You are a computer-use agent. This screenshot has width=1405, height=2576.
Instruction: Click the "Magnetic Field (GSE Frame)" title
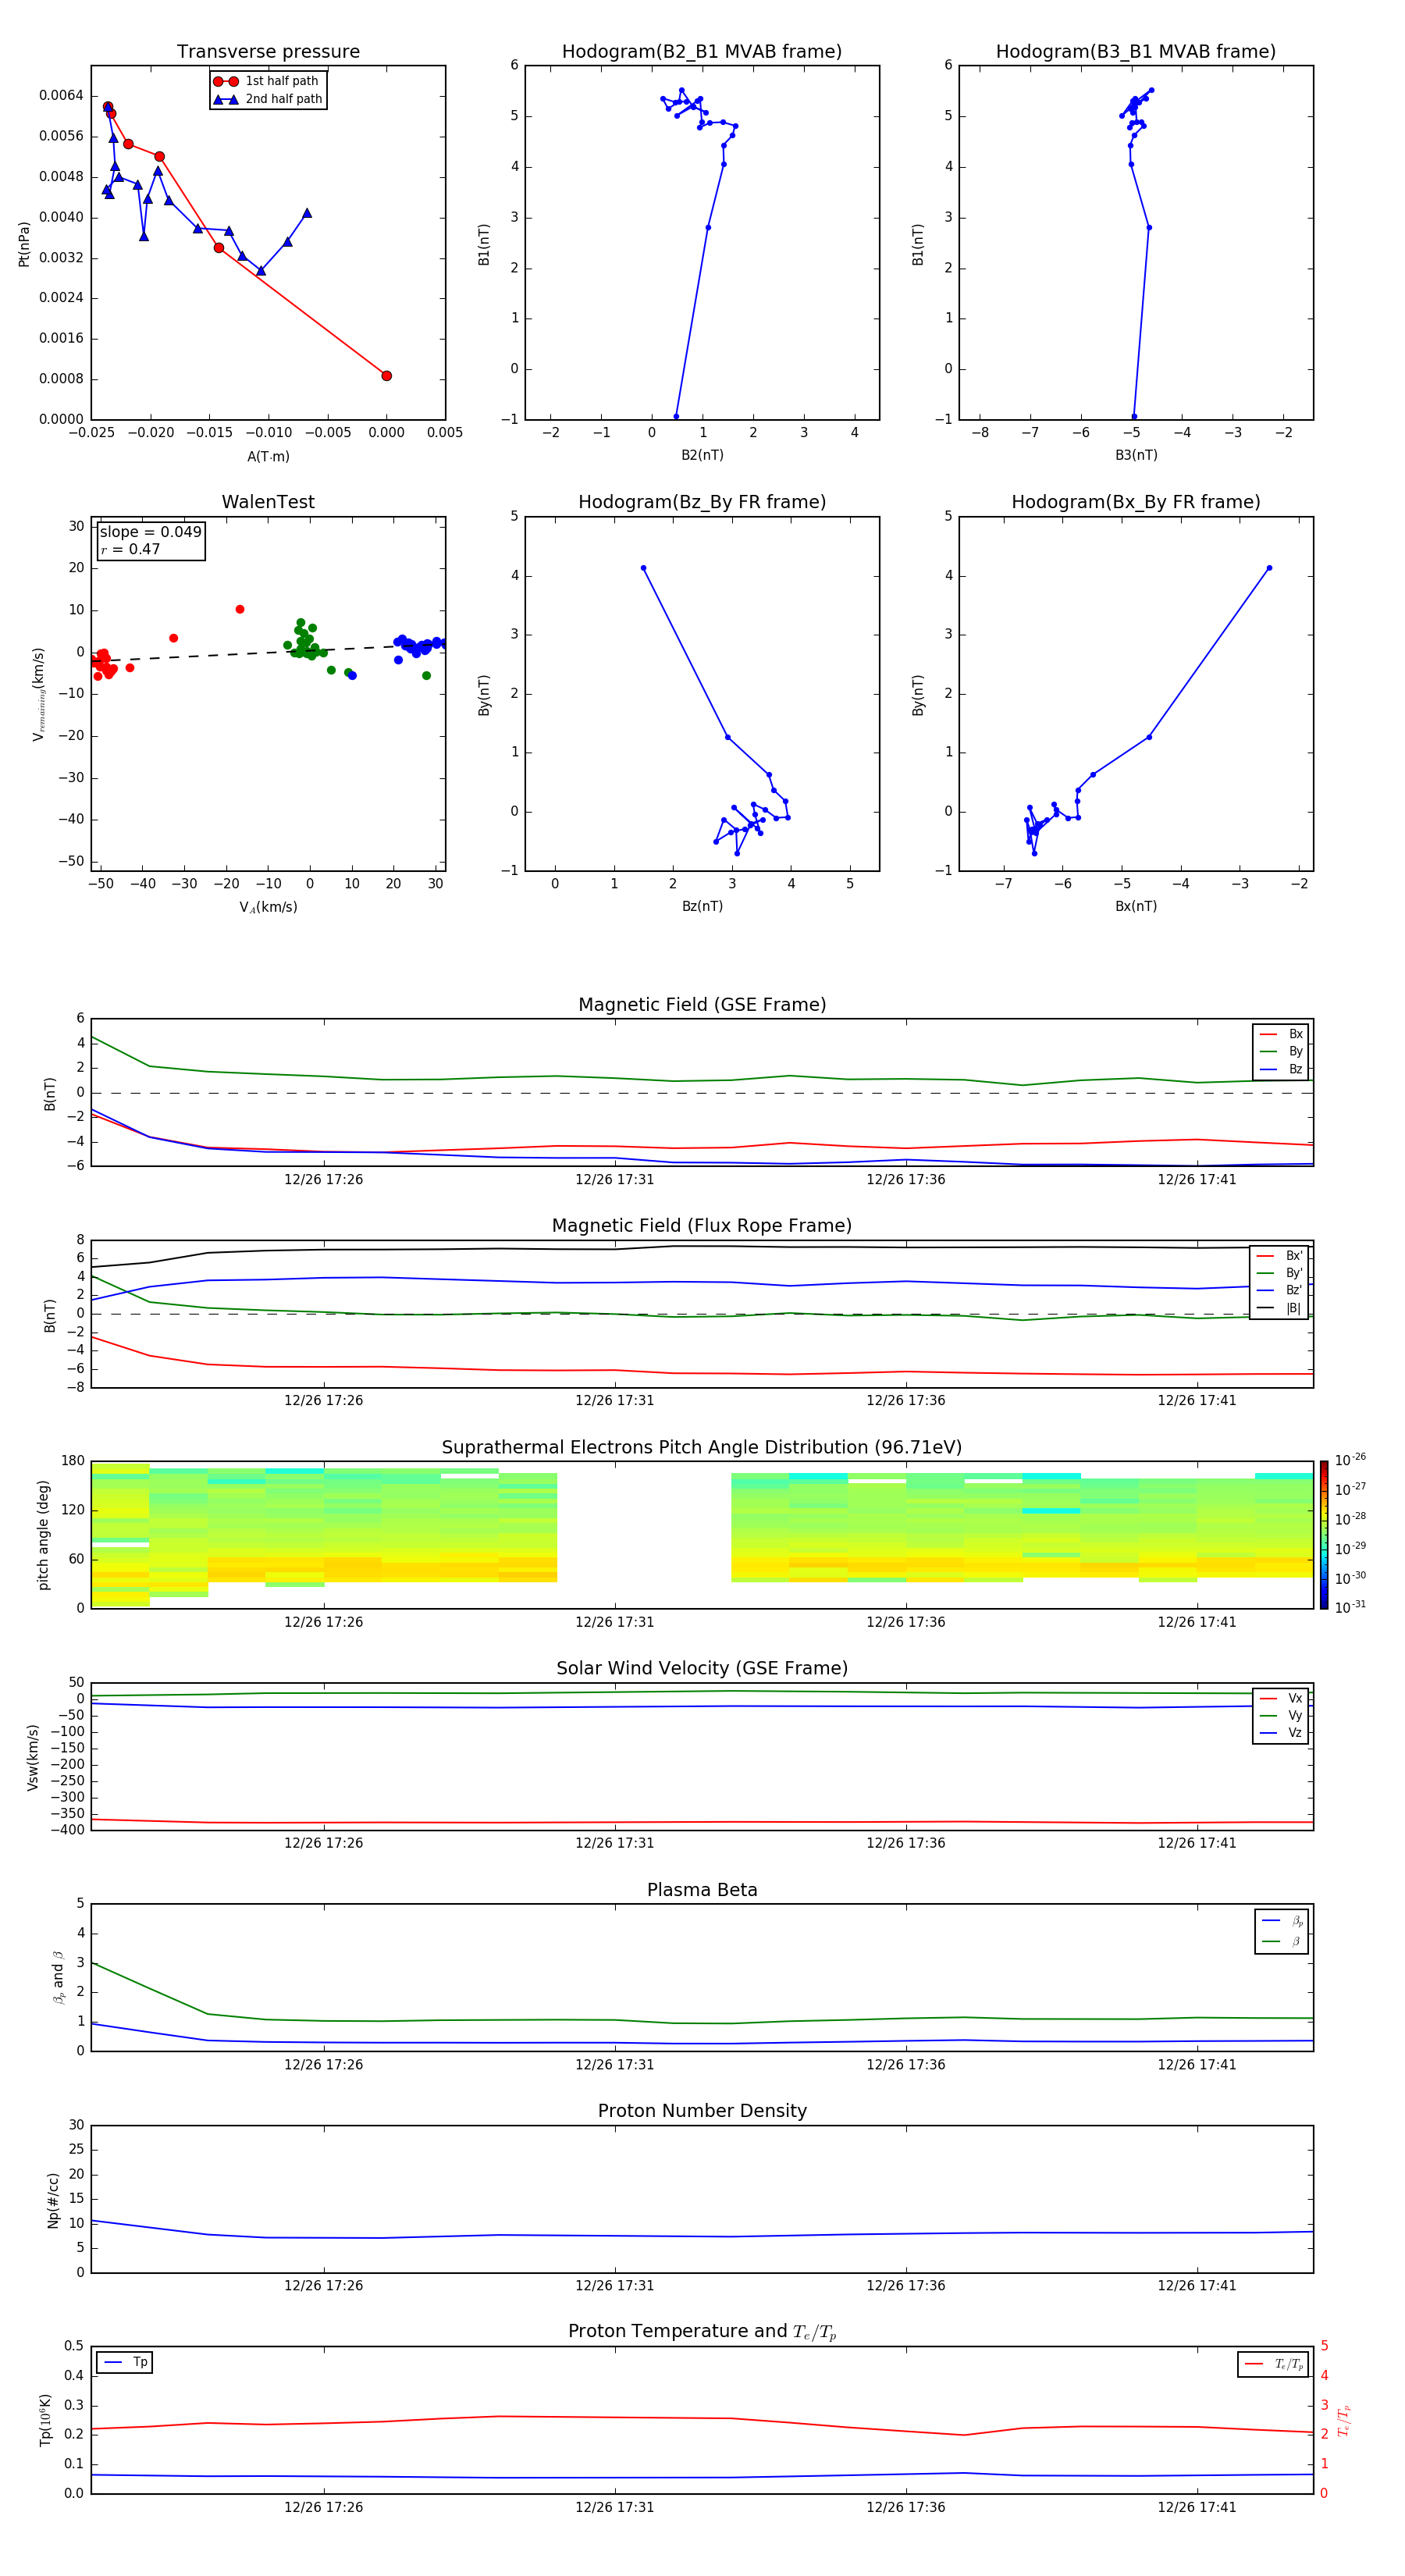pos(702,1005)
